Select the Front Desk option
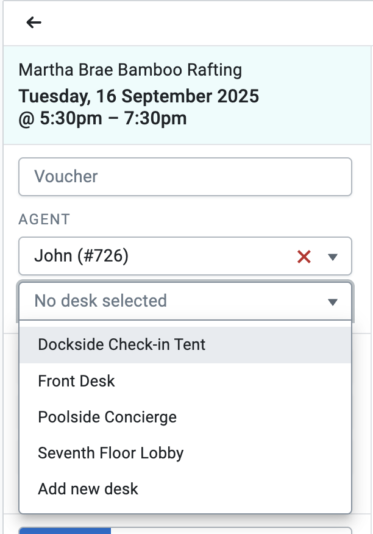The image size is (373, 534). (x=77, y=381)
